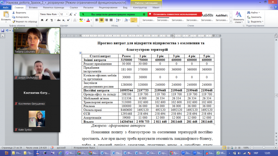The width and height of the screenshot is (278, 156).
Task: Click the Заменить button
Action: pos(255,17)
